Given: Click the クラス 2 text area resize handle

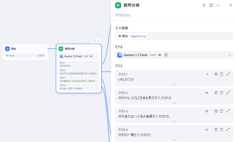Looking at the screenshot, I should pyautogui.click(x=174, y=103).
